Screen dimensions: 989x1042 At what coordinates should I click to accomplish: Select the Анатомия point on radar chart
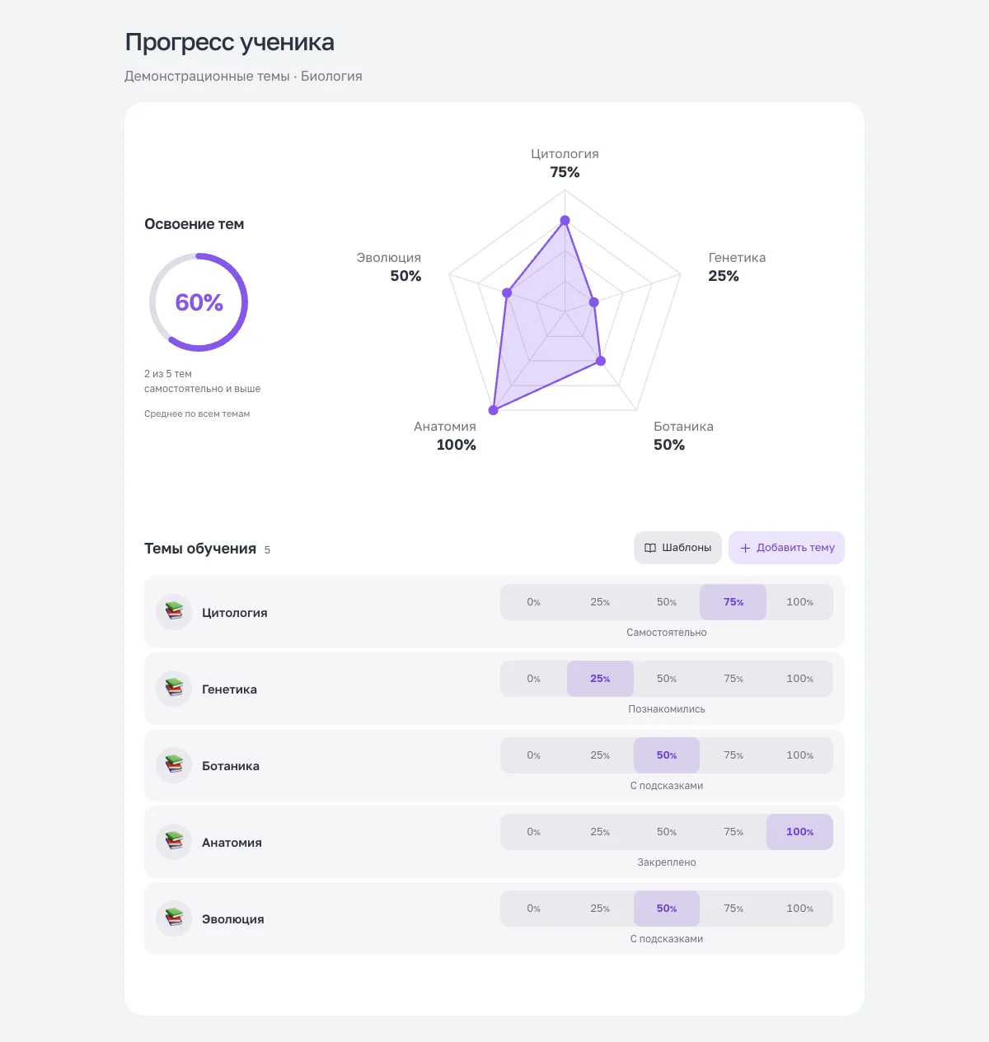coord(494,410)
